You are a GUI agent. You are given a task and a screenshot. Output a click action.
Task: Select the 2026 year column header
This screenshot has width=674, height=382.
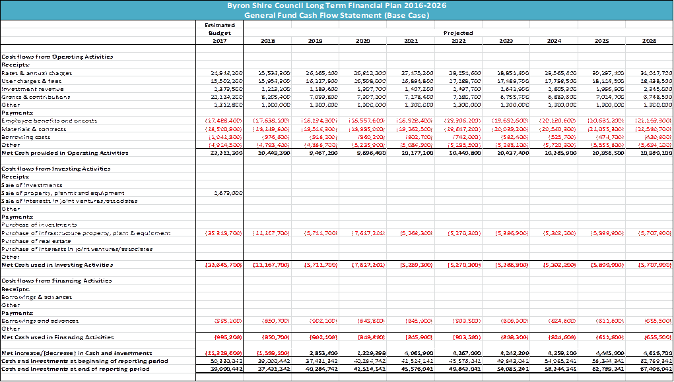pyautogui.click(x=649, y=41)
